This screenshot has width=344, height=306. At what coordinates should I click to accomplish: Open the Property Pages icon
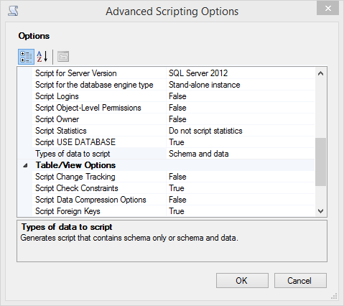pos(63,57)
